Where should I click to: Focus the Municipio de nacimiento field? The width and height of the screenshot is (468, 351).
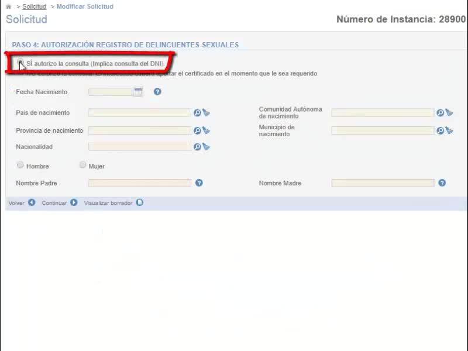point(383,130)
